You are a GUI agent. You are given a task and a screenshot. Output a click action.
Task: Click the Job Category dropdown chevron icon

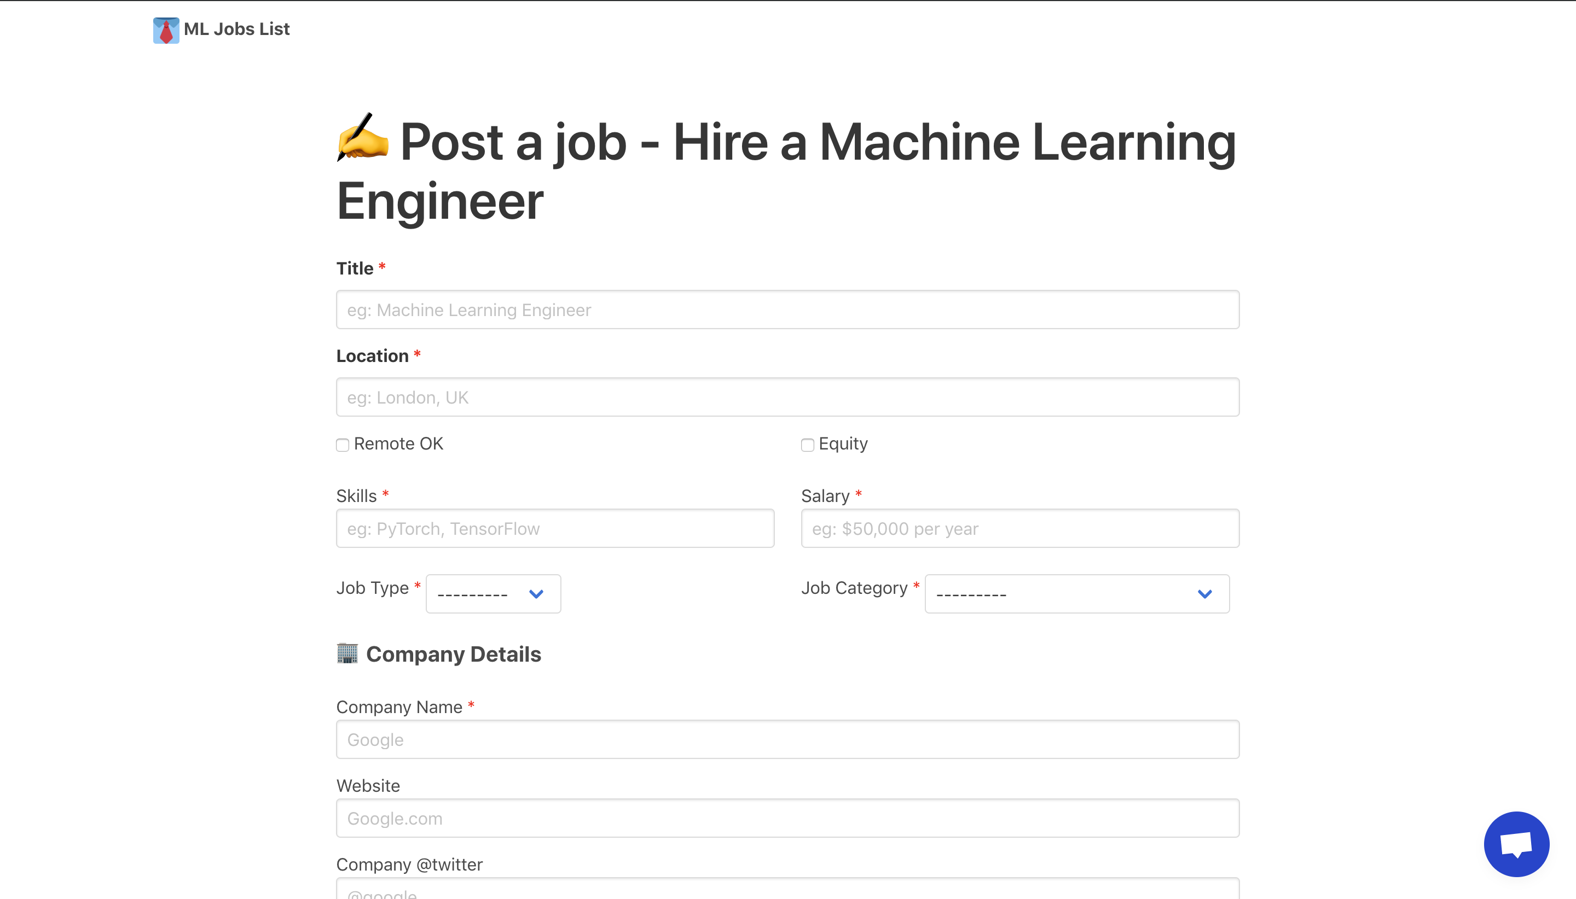1203,593
